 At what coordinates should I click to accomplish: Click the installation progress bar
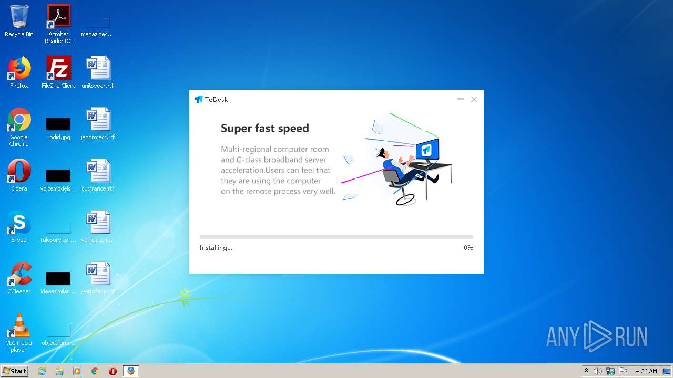click(336, 237)
